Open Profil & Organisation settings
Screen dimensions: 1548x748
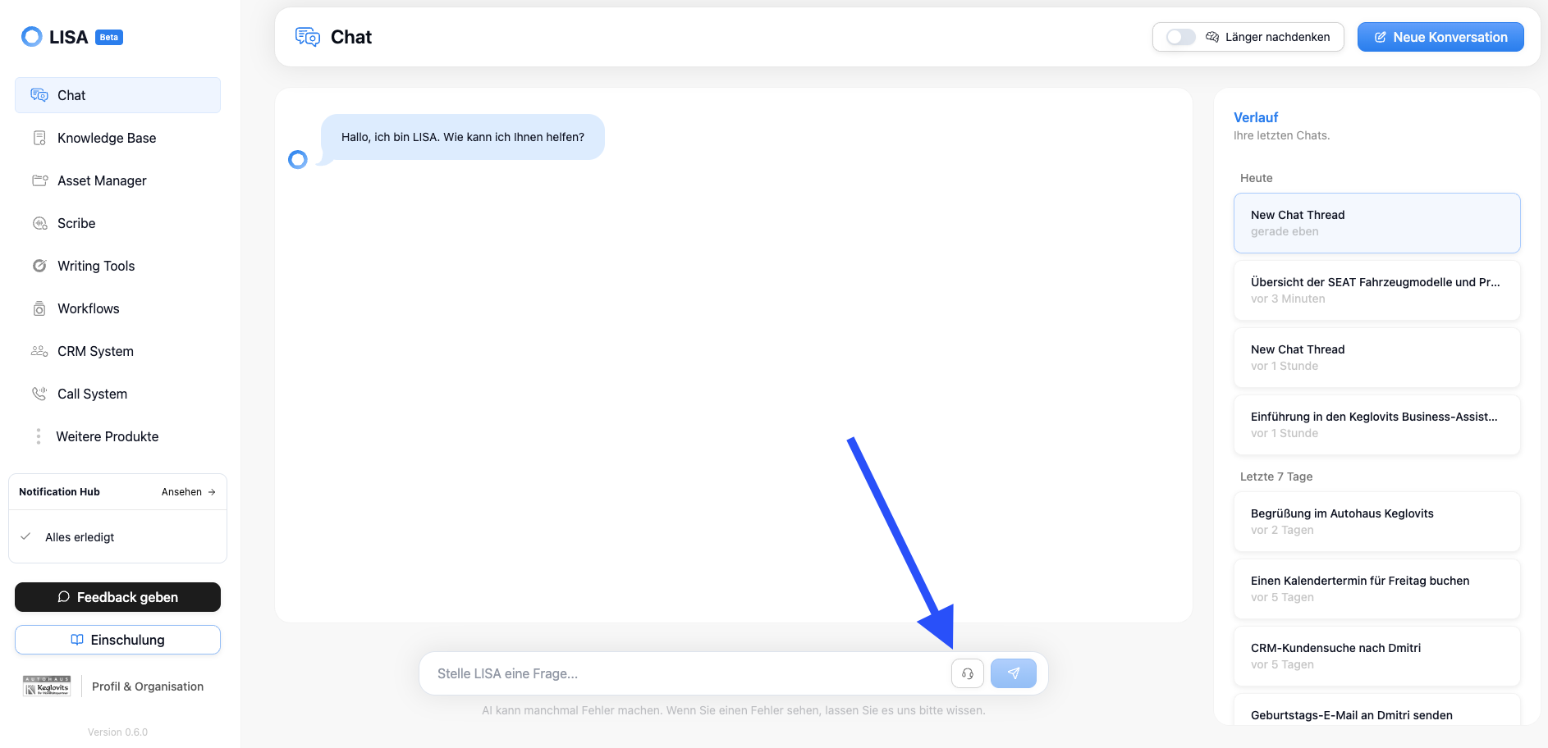click(x=148, y=686)
